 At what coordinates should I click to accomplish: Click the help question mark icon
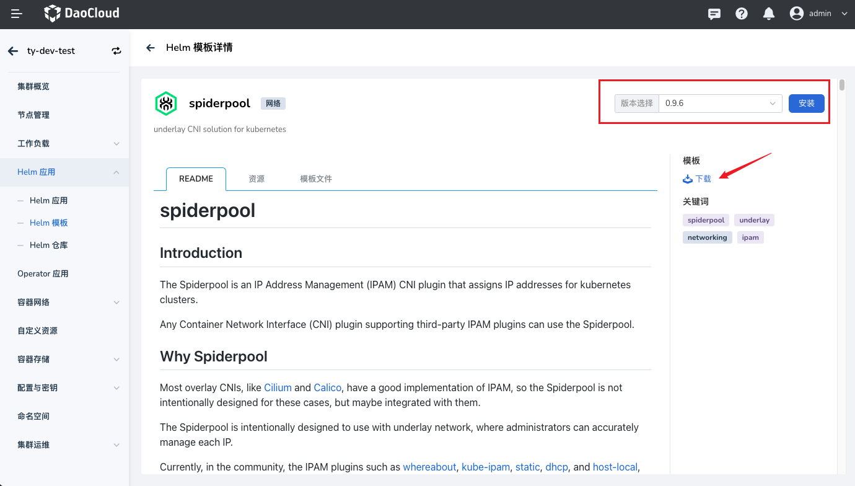click(x=742, y=14)
